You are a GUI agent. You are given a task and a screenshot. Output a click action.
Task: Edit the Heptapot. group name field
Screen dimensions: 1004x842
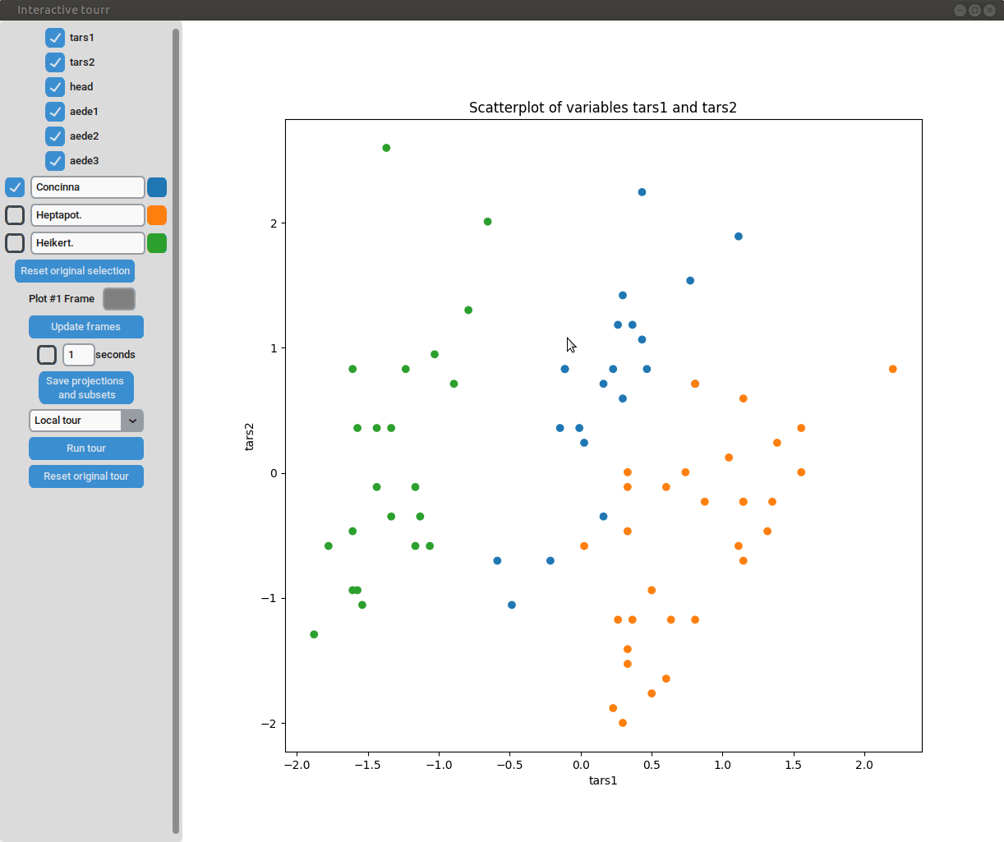pyautogui.click(x=88, y=215)
